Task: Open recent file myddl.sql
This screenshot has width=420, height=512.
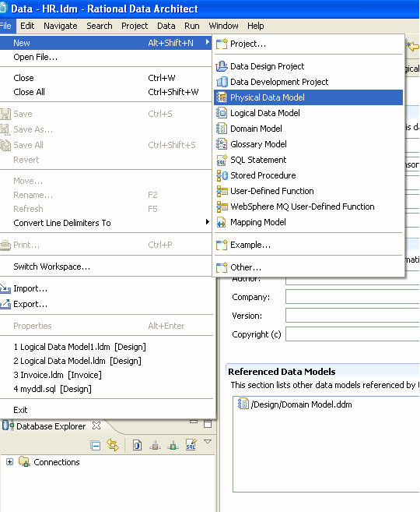Action: (x=107, y=389)
